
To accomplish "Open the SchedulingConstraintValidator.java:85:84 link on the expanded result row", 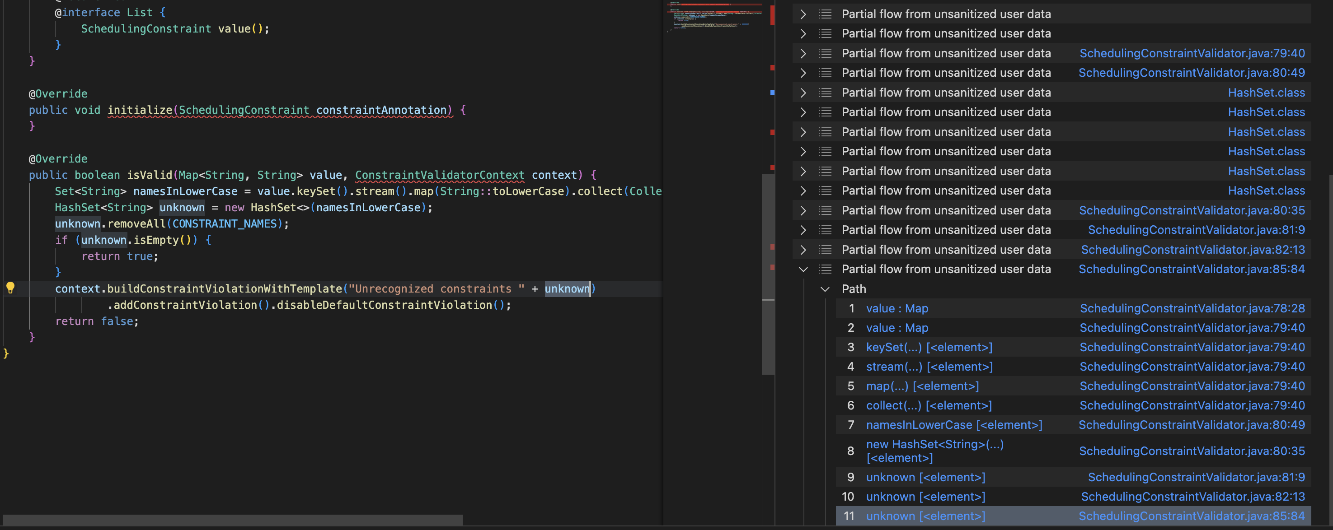I will pos(1192,270).
